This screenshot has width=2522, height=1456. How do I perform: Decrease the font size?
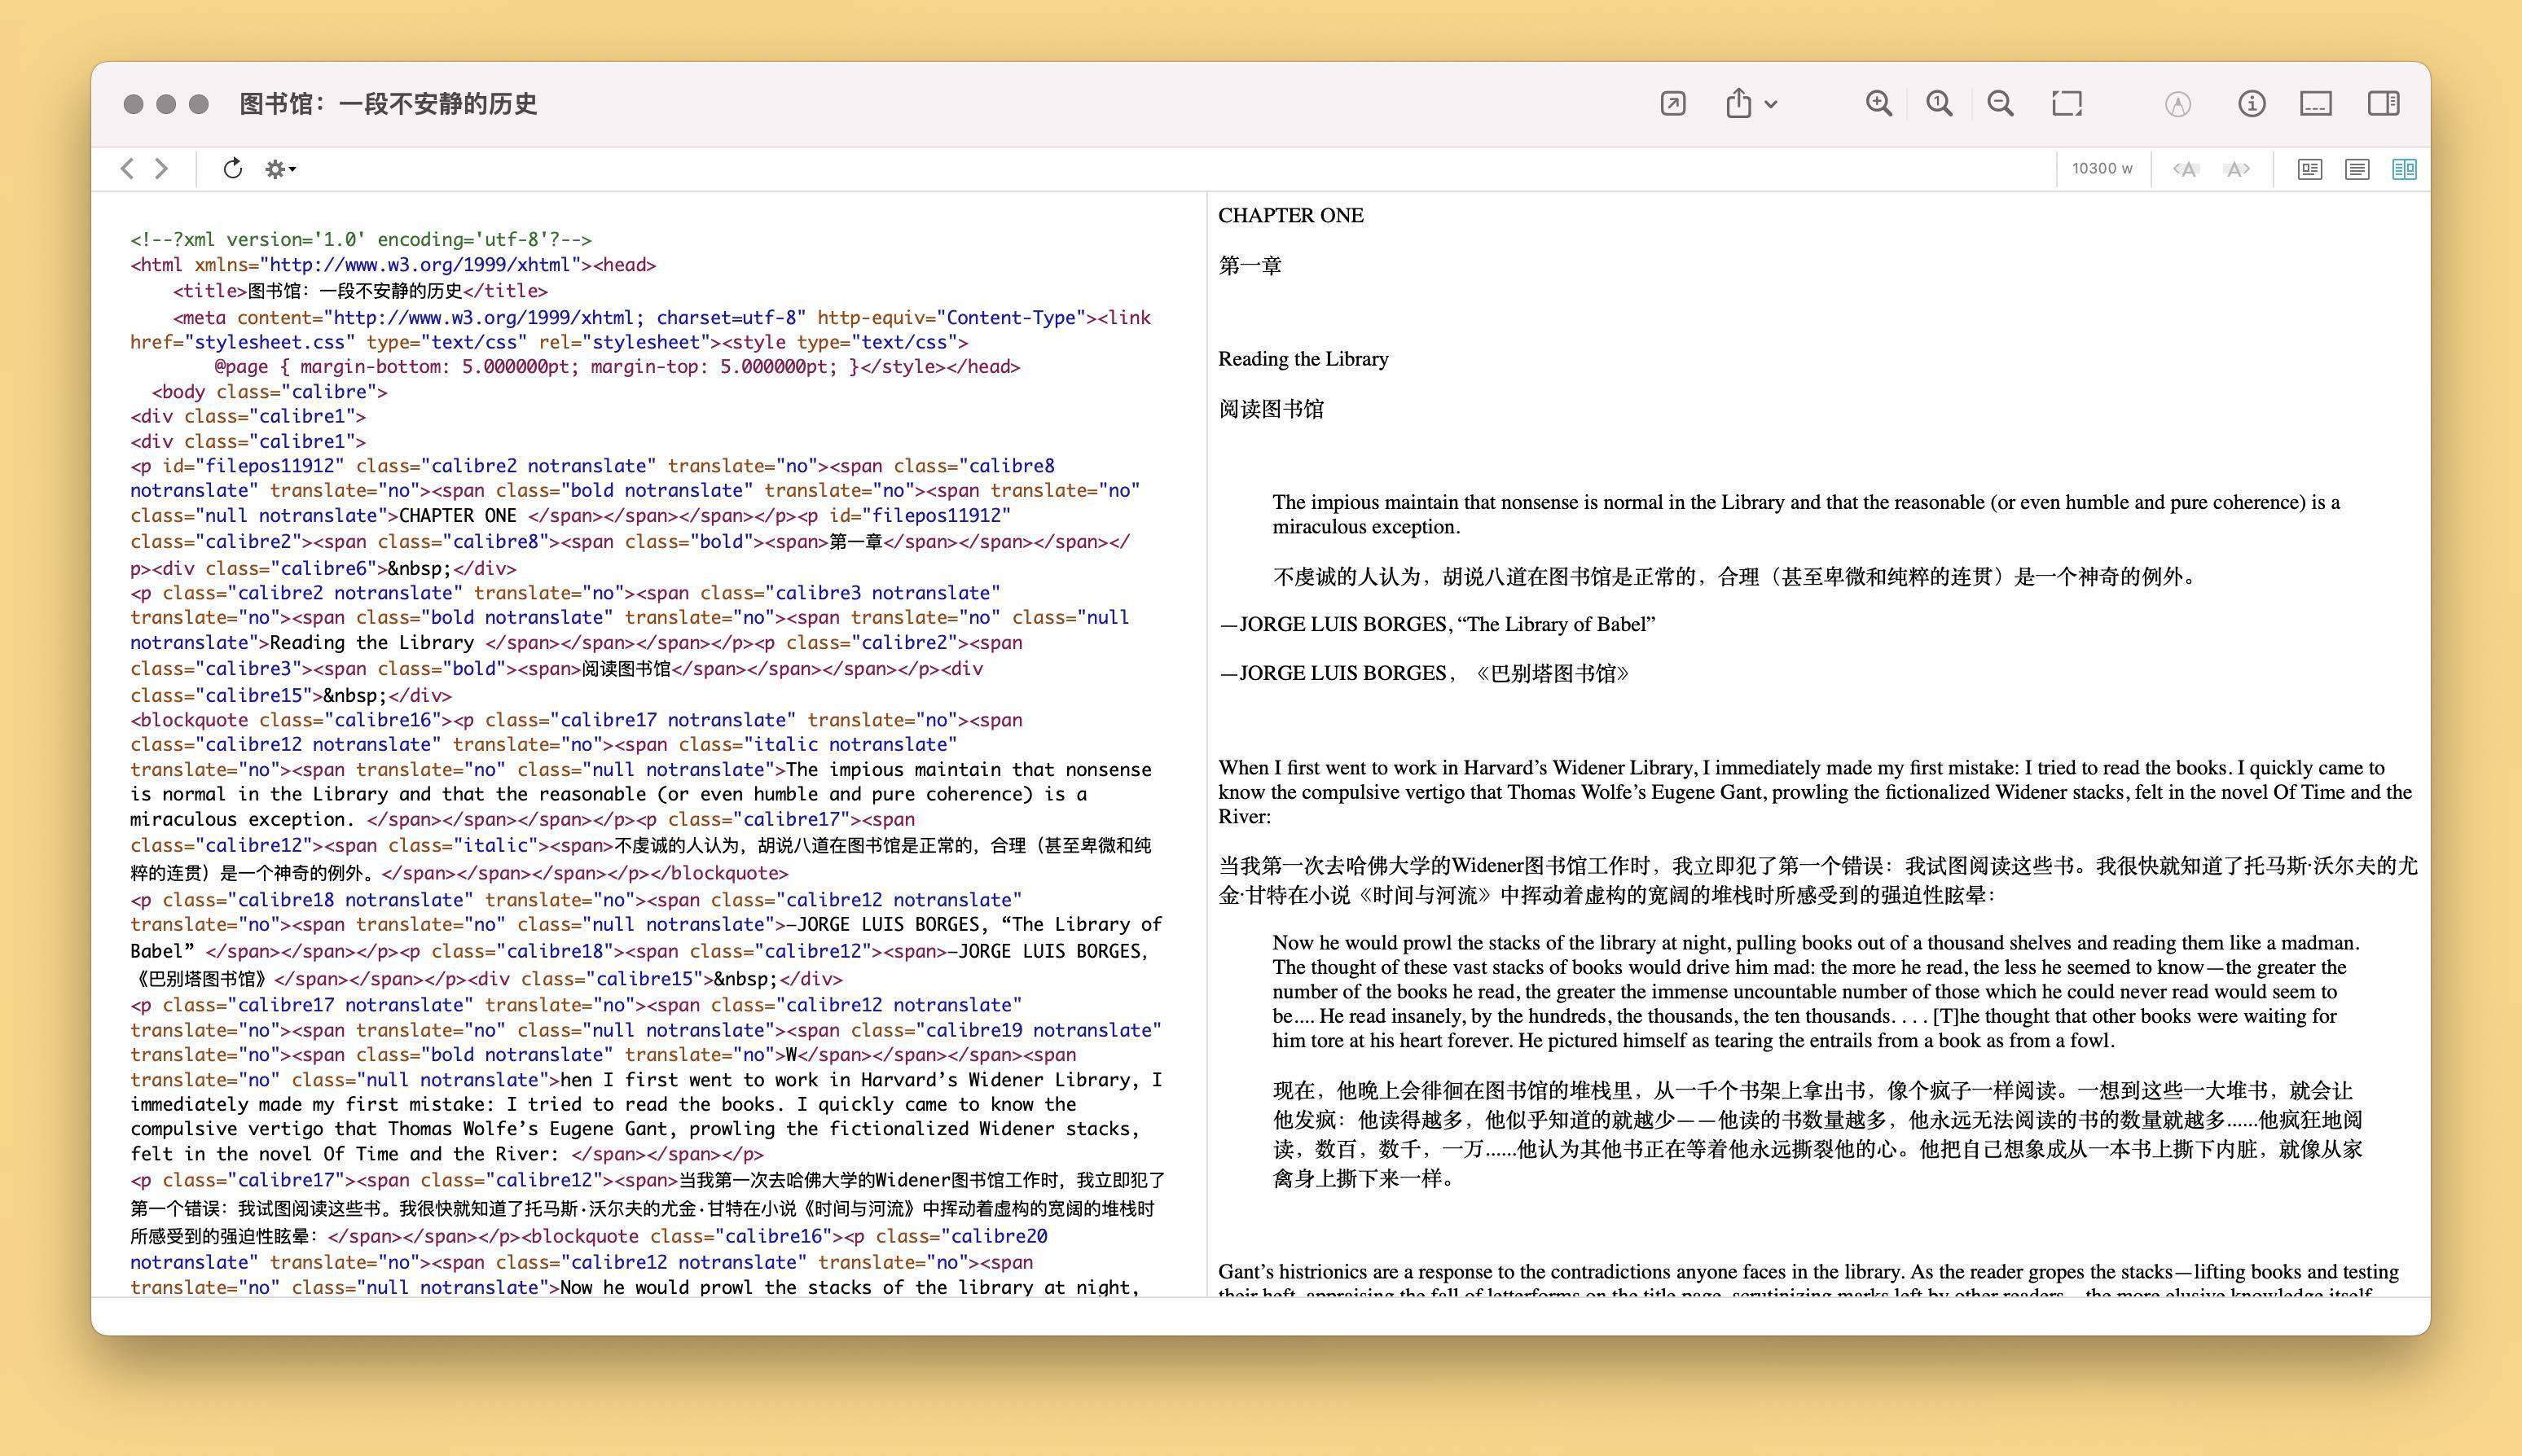(x=2186, y=169)
